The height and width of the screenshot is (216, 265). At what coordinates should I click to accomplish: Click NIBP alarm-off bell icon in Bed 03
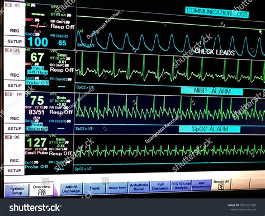(x=37, y=20)
